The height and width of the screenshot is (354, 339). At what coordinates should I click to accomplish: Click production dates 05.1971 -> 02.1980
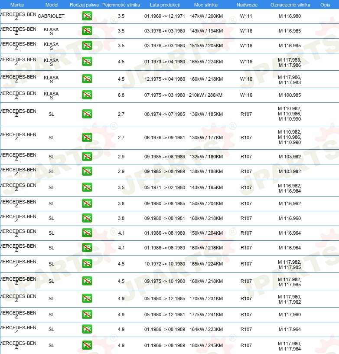coord(165,187)
